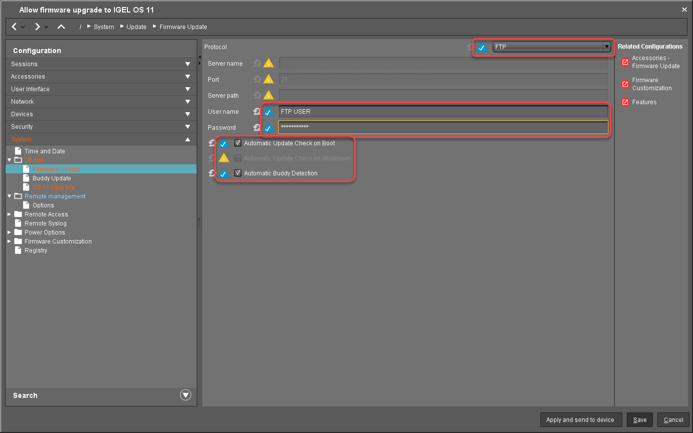Click the forward navigation arrow
The width and height of the screenshot is (693, 433).
[38, 27]
